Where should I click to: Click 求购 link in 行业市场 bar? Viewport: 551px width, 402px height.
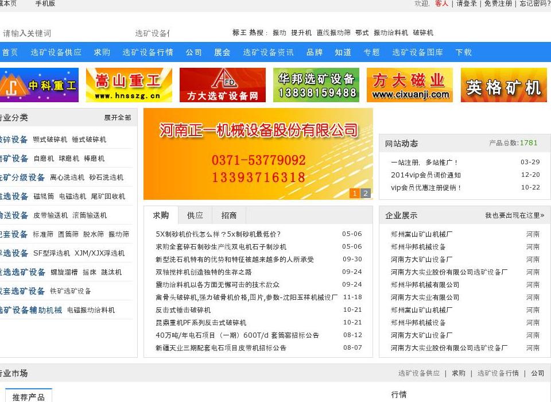pyautogui.click(x=458, y=373)
